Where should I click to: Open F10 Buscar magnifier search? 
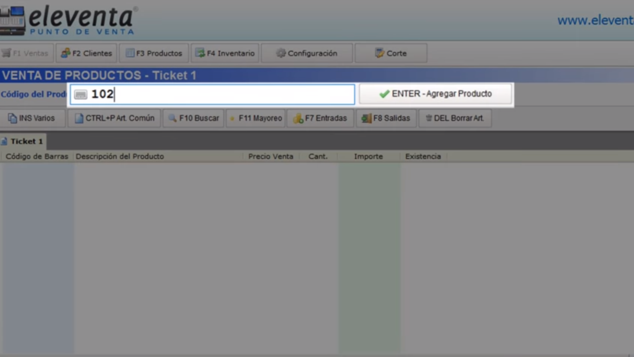tap(194, 118)
